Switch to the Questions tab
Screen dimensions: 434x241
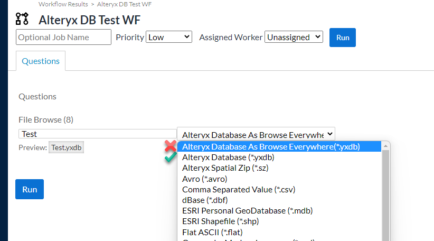coord(41,61)
